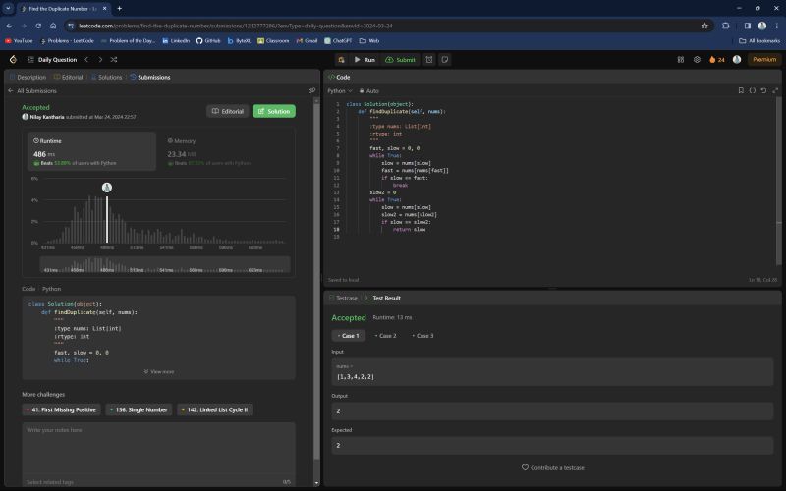Switch to the Testcase tab
Viewport: 786px width, 491px height.
click(343, 299)
